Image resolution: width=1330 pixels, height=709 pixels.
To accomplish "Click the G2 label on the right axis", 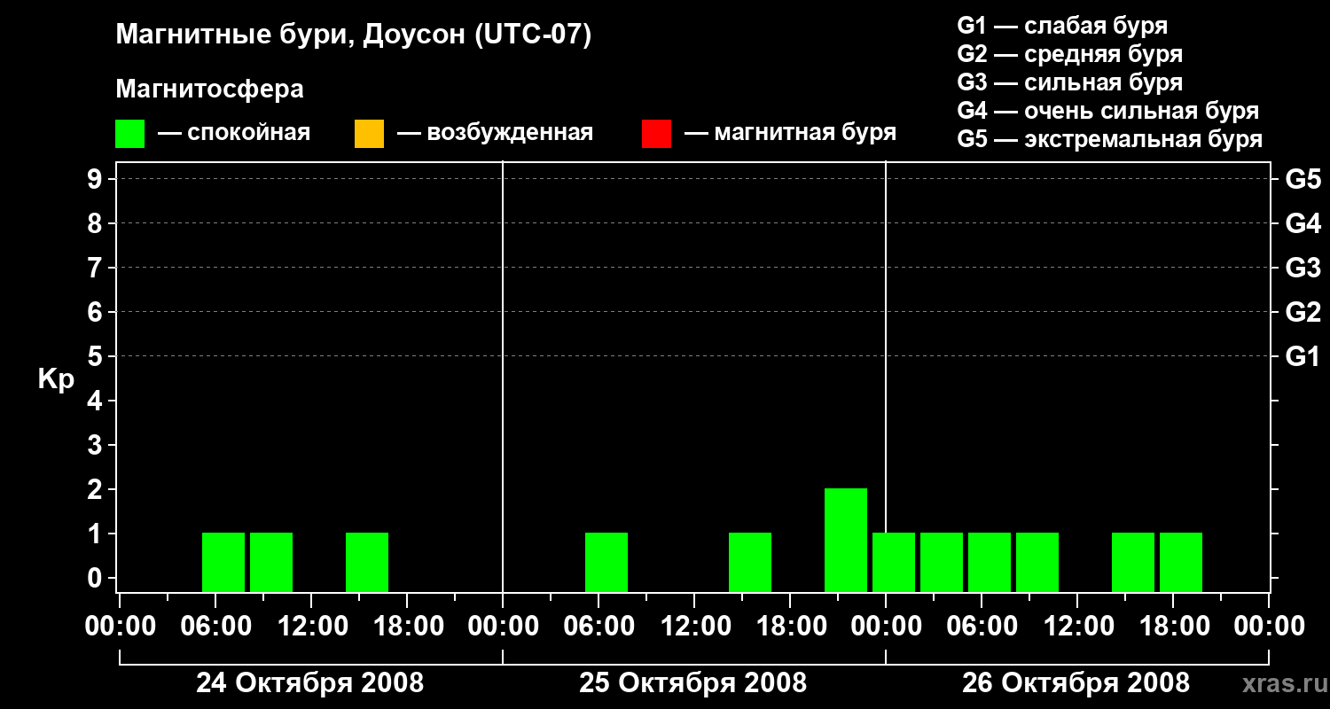I will pyautogui.click(x=1303, y=313).
